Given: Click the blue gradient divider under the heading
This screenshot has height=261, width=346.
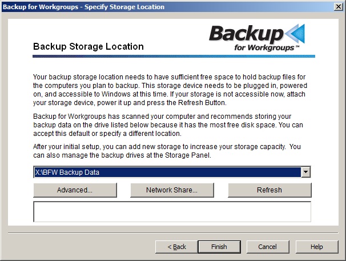Looking at the screenshot, I should pos(174,57).
